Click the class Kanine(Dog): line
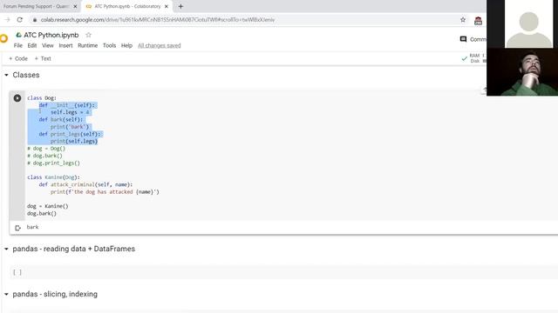The image size is (558, 313). coord(53,177)
